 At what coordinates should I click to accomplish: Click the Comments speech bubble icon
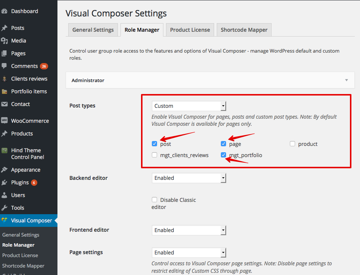point(4,66)
